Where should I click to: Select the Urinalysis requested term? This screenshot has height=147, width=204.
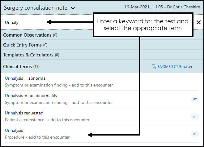24,113
